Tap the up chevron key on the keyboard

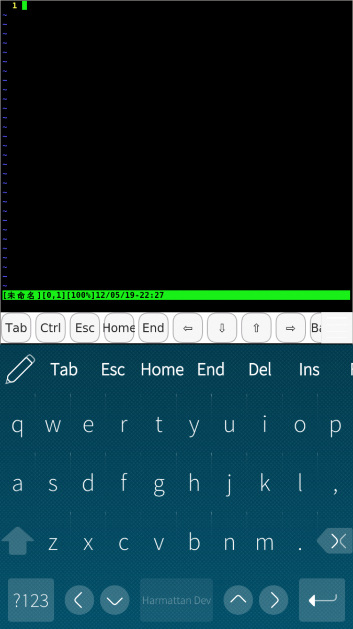coord(238,600)
